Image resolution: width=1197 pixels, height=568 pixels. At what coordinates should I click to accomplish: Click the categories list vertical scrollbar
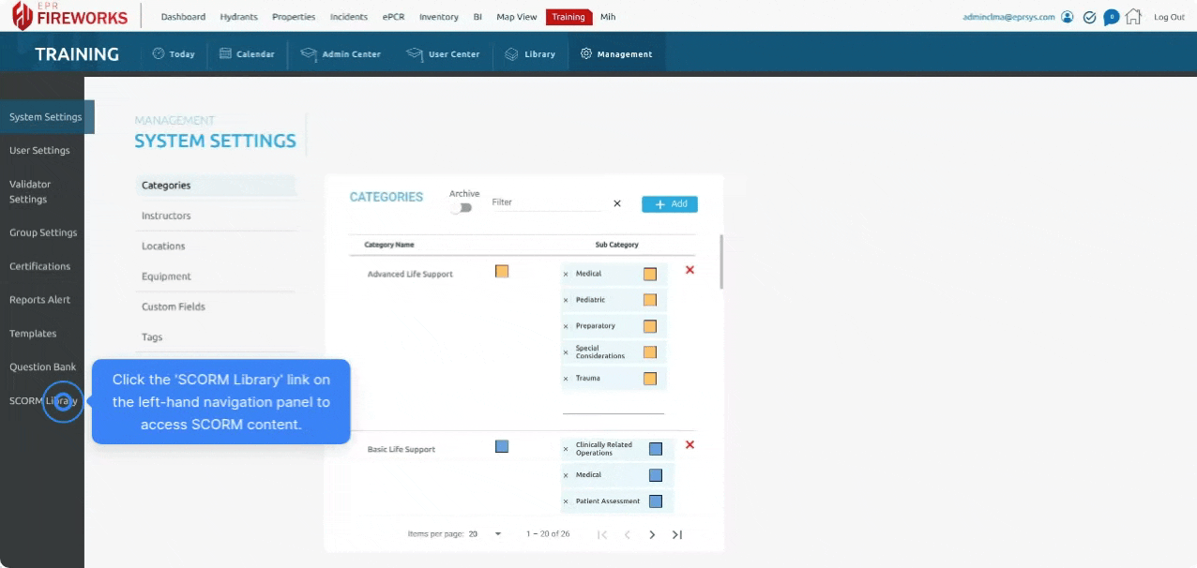[721, 262]
